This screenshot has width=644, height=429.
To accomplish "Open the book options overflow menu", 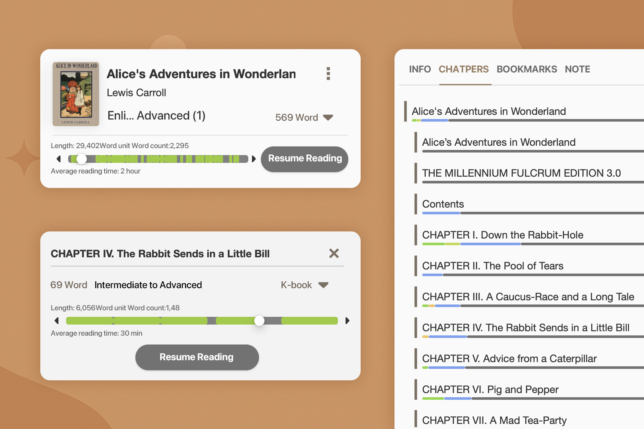I will pyautogui.click(x=328, y=74).
